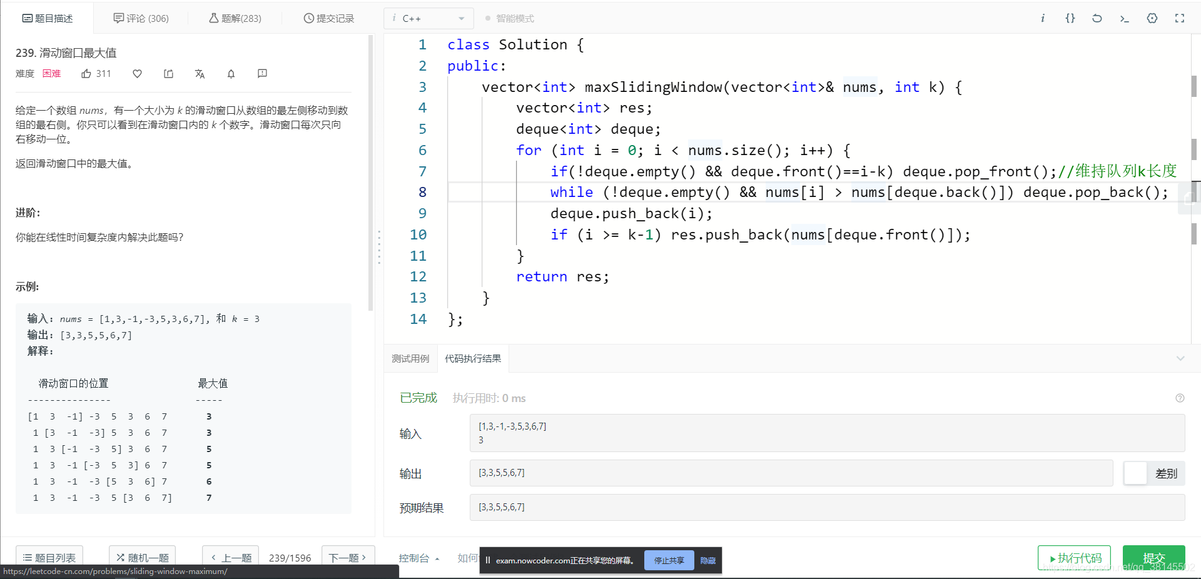Go to previous problem 上一题

(x=231, y=558)
